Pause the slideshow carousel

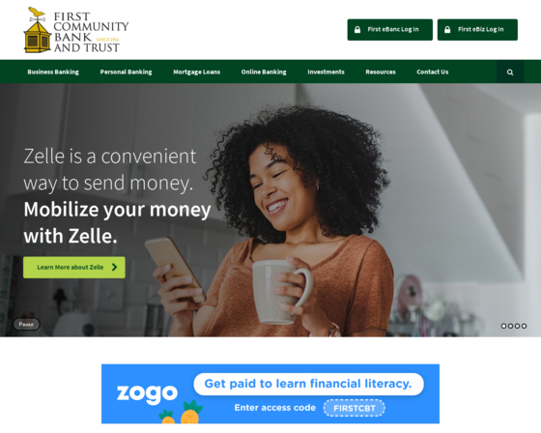(x=27, y=324)
